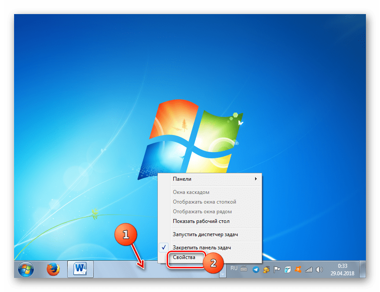Image resolution: width=380 pixels, height=292 pixels.
Task: Open network signal bars icon
Action: click(308, 270)
